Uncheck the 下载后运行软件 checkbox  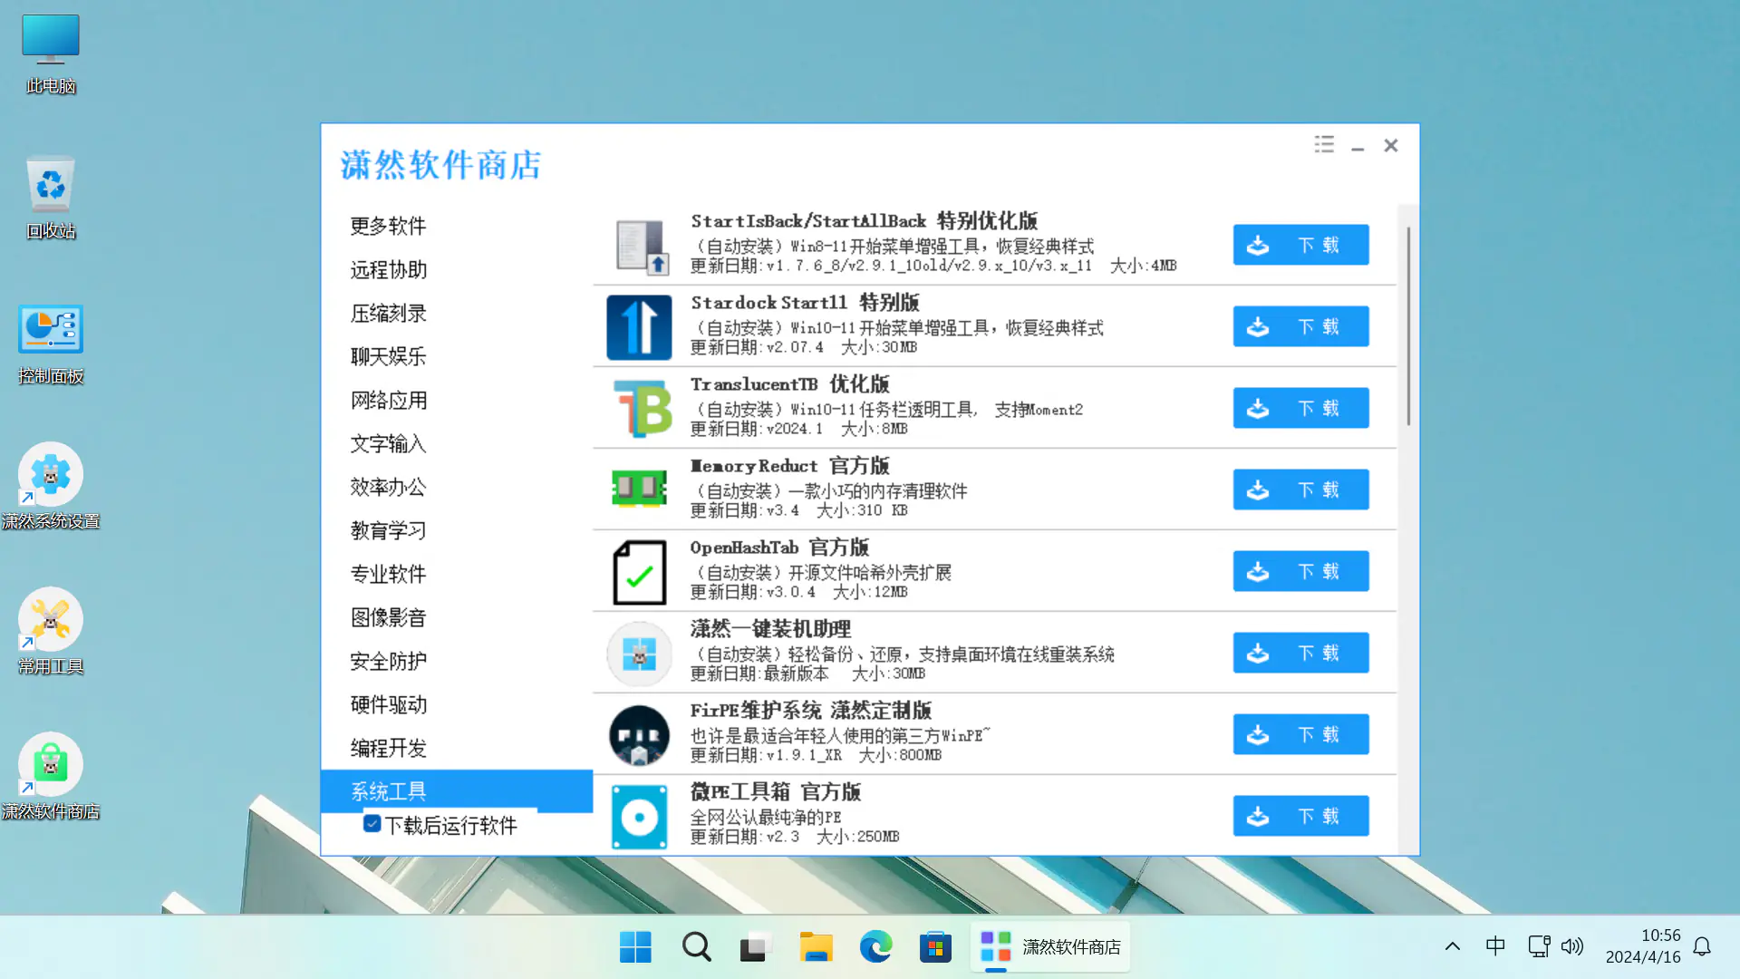372,824
